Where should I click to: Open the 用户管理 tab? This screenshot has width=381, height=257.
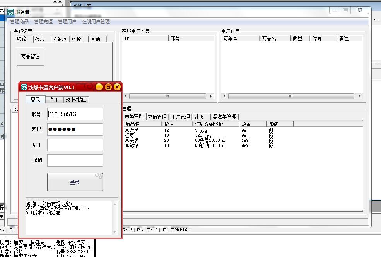tap(181, 117)
